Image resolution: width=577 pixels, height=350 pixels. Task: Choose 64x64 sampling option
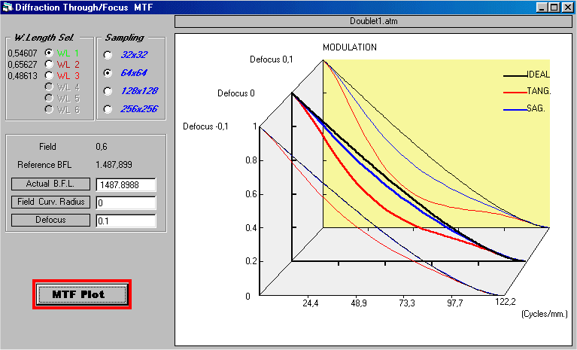pos(108,73)
